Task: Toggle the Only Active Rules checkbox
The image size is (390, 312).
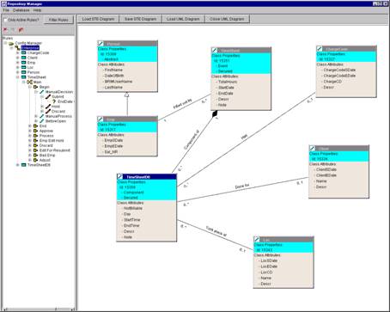Action: click(x=5, y=20)
